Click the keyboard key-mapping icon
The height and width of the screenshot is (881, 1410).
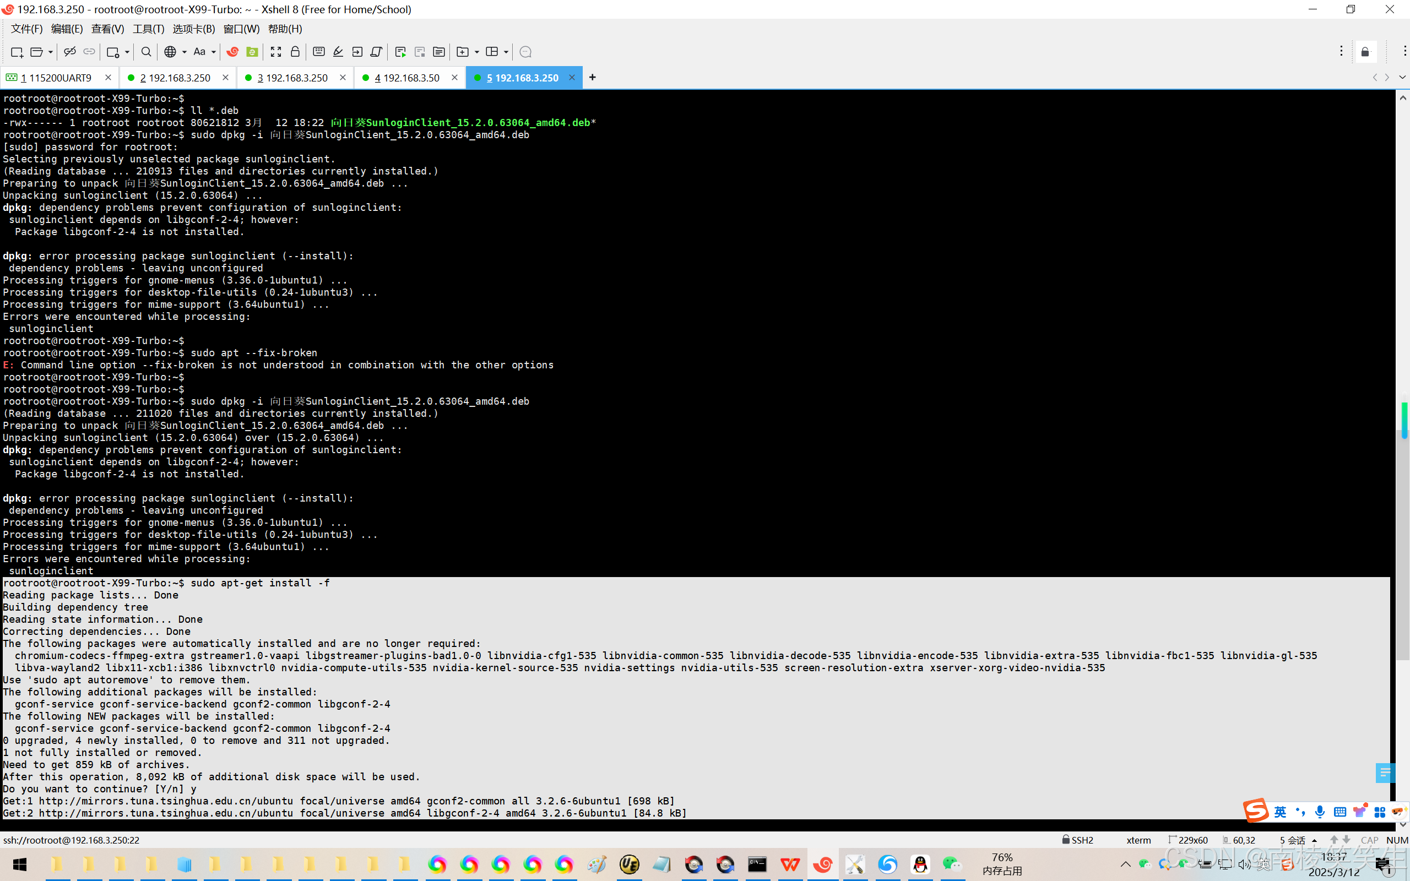click(319, 52)
